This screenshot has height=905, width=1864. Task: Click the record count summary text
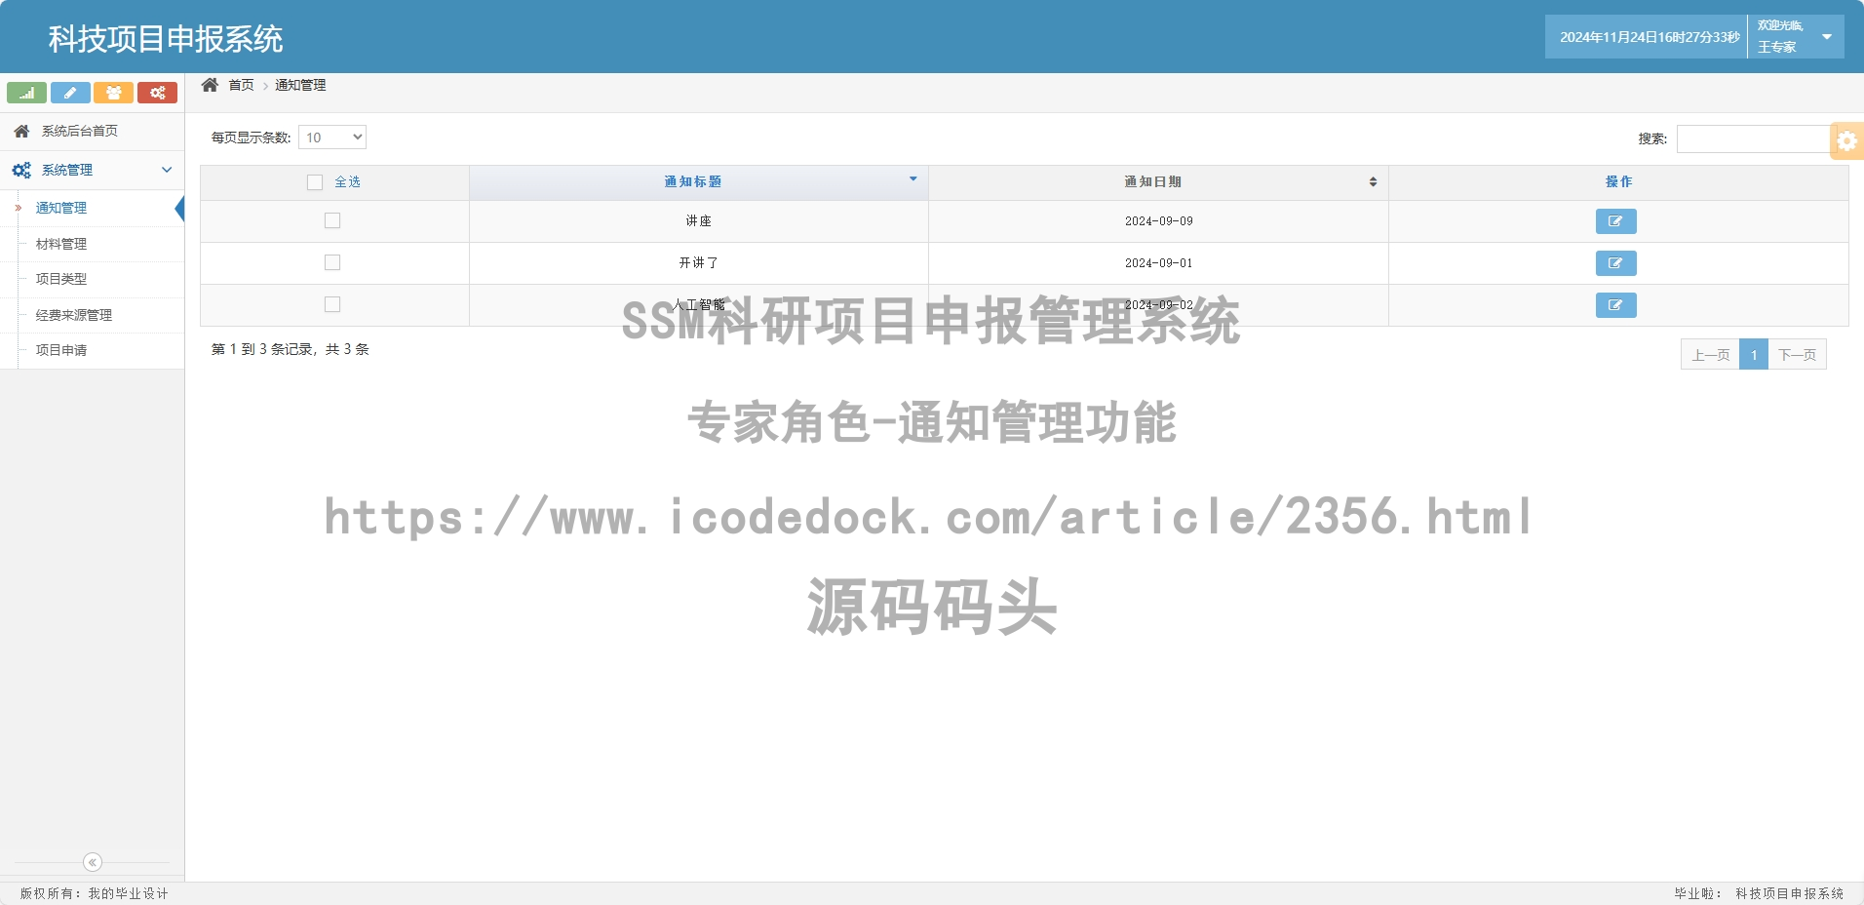[x=291, y=349]
